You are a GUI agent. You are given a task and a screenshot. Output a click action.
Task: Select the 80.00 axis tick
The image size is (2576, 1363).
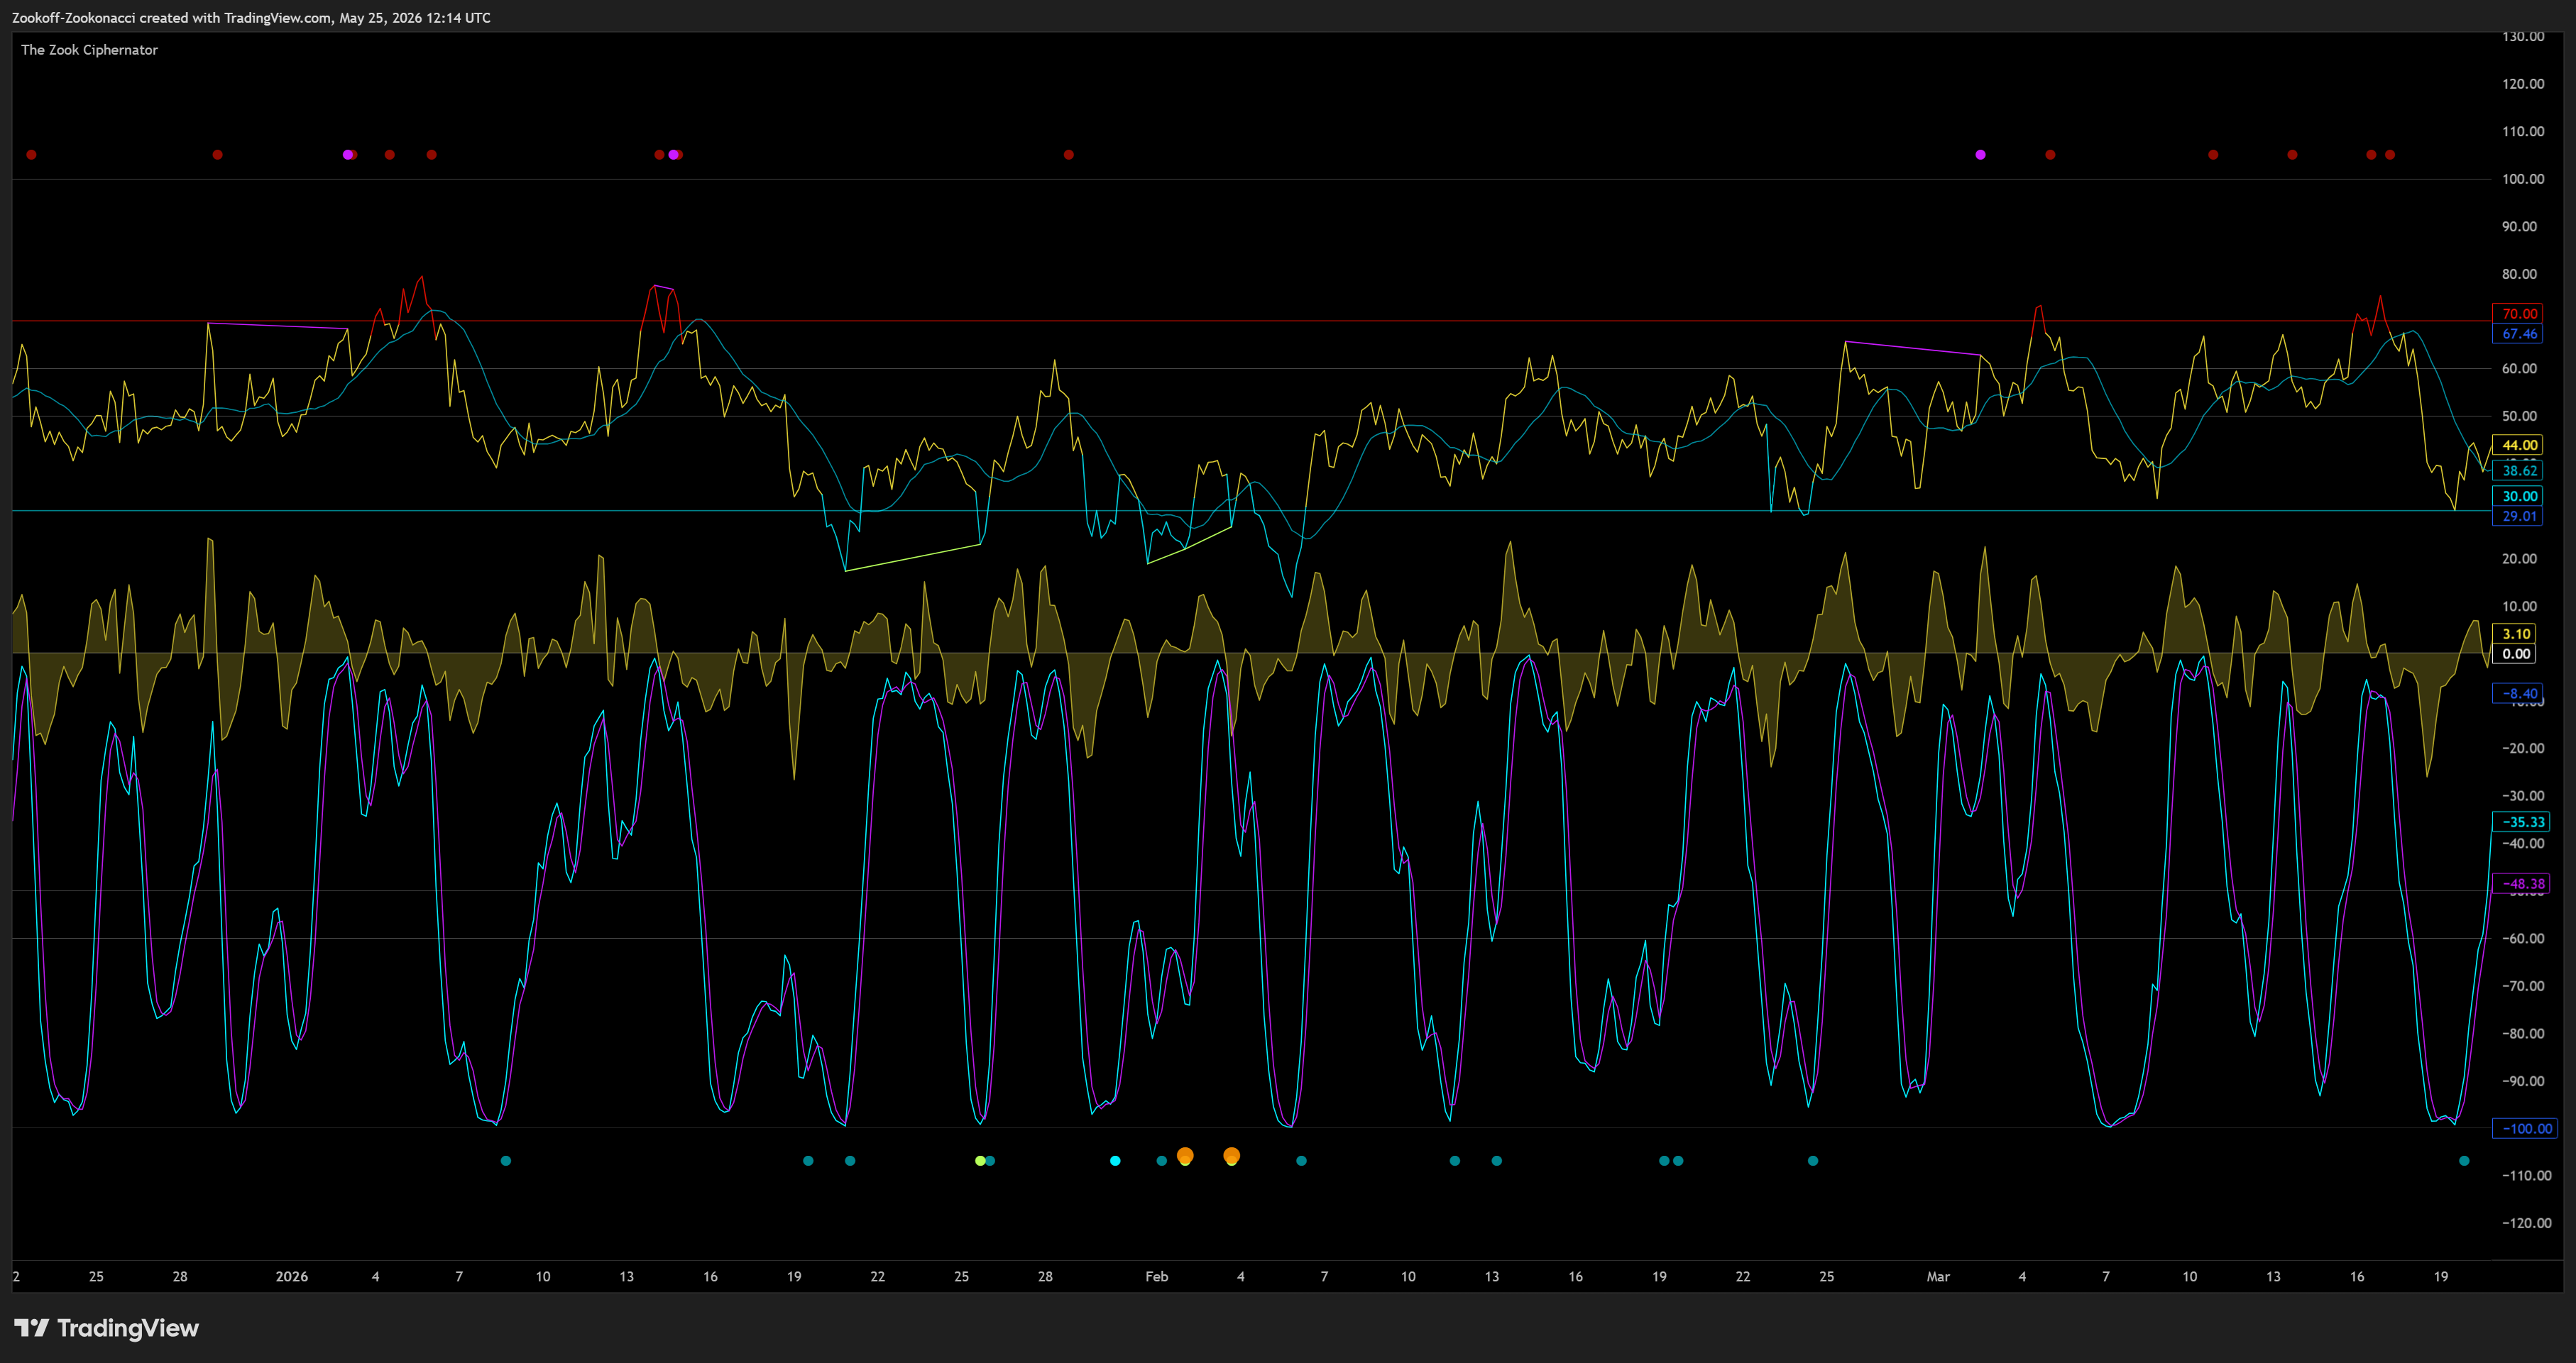tap(2519, 274)
